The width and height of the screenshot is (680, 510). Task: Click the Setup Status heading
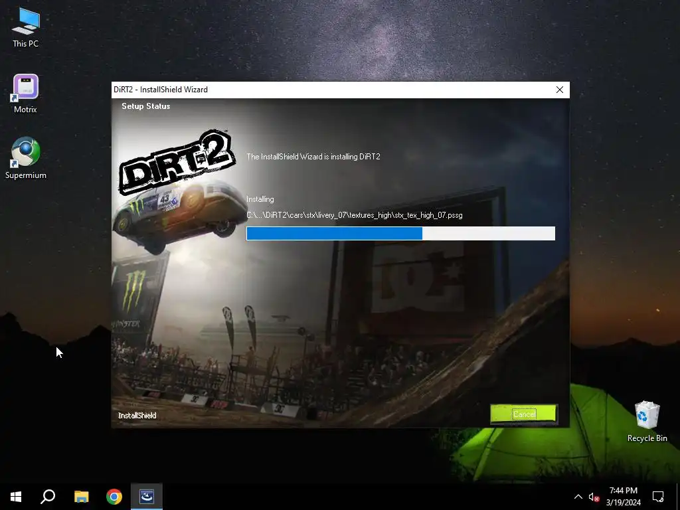145,106
